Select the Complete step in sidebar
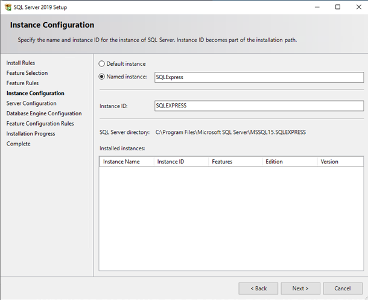This screenshot has height=300, width=368. click(18, 144)
